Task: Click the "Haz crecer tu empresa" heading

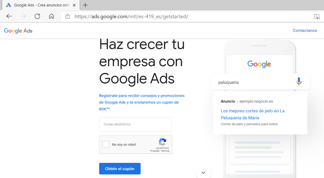Action: [142, 61]
